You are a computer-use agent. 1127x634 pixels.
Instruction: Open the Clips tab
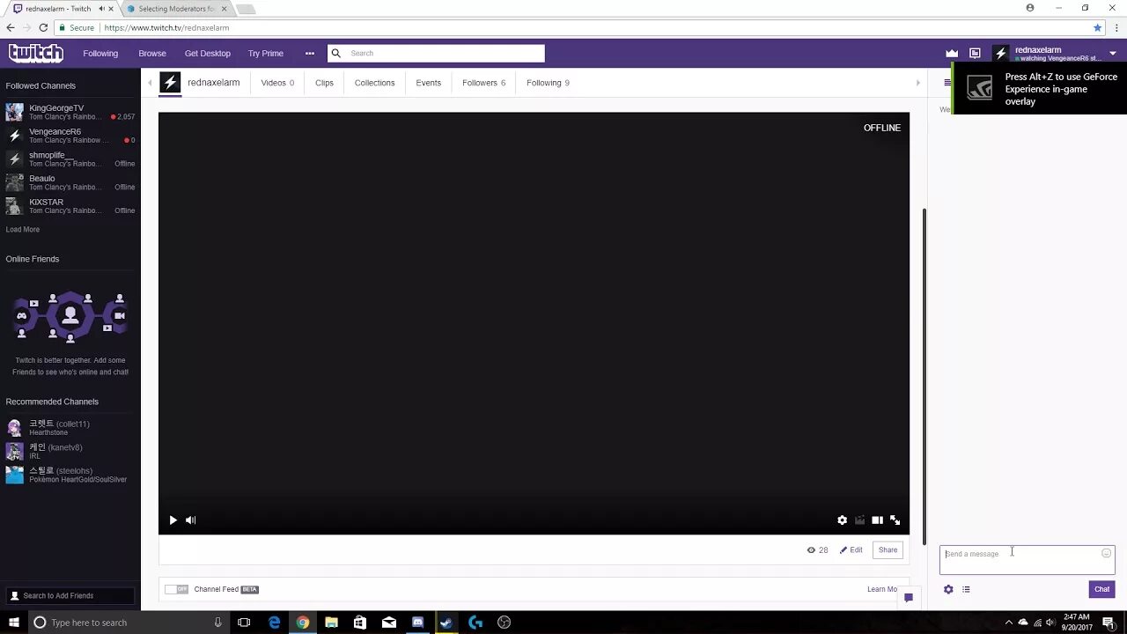point(324,83)
